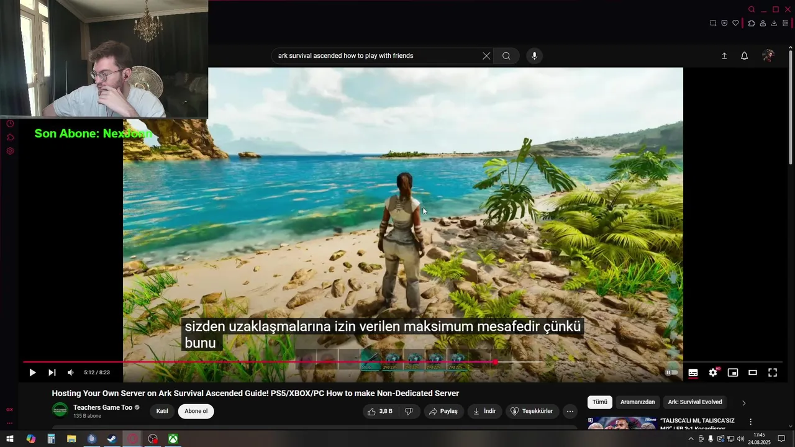Image resolution: width=795 pixels, height=447 pixels.
Task: Open Windows Start menu
Action: [x=10, y=439]
